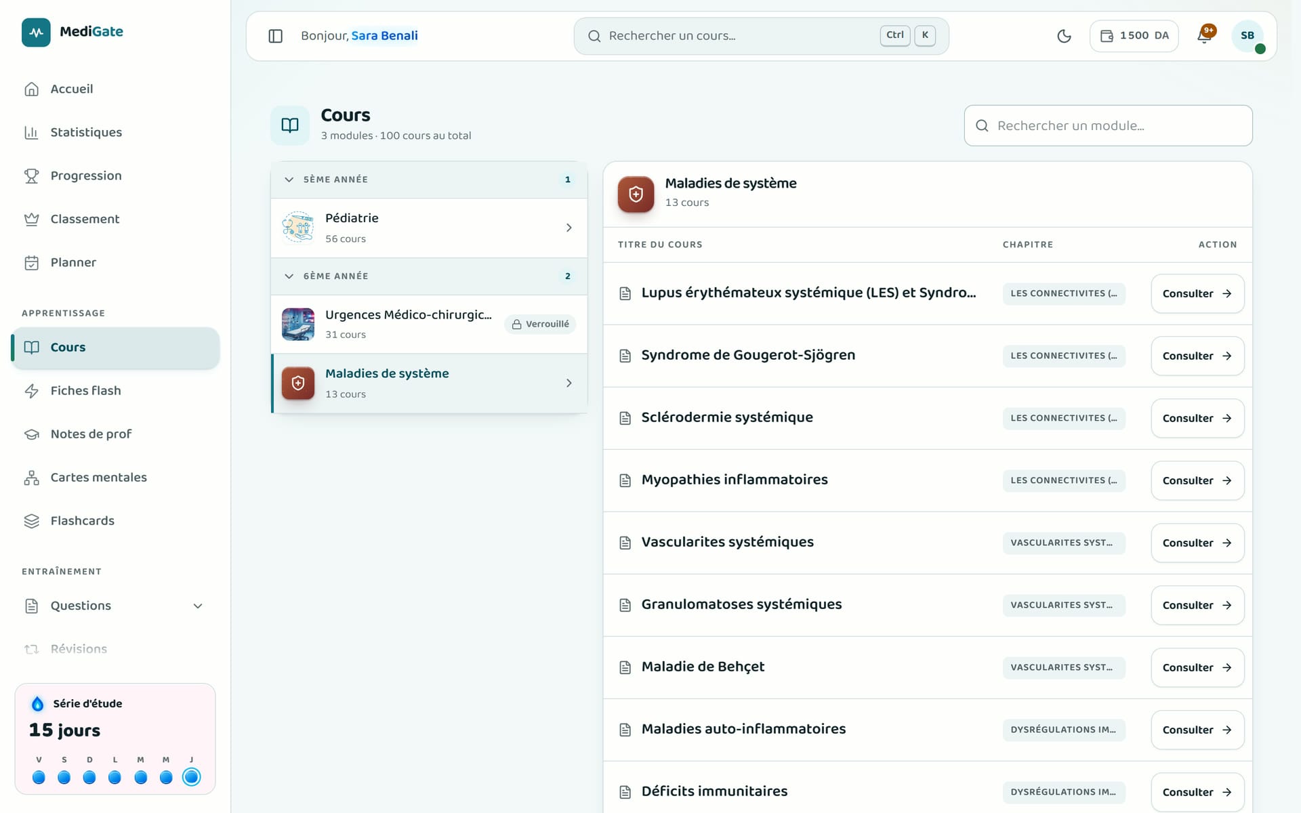Screen dimensions: 1301x813
Task: Toggle the sidebar panel icon
Action: [275, 36]
